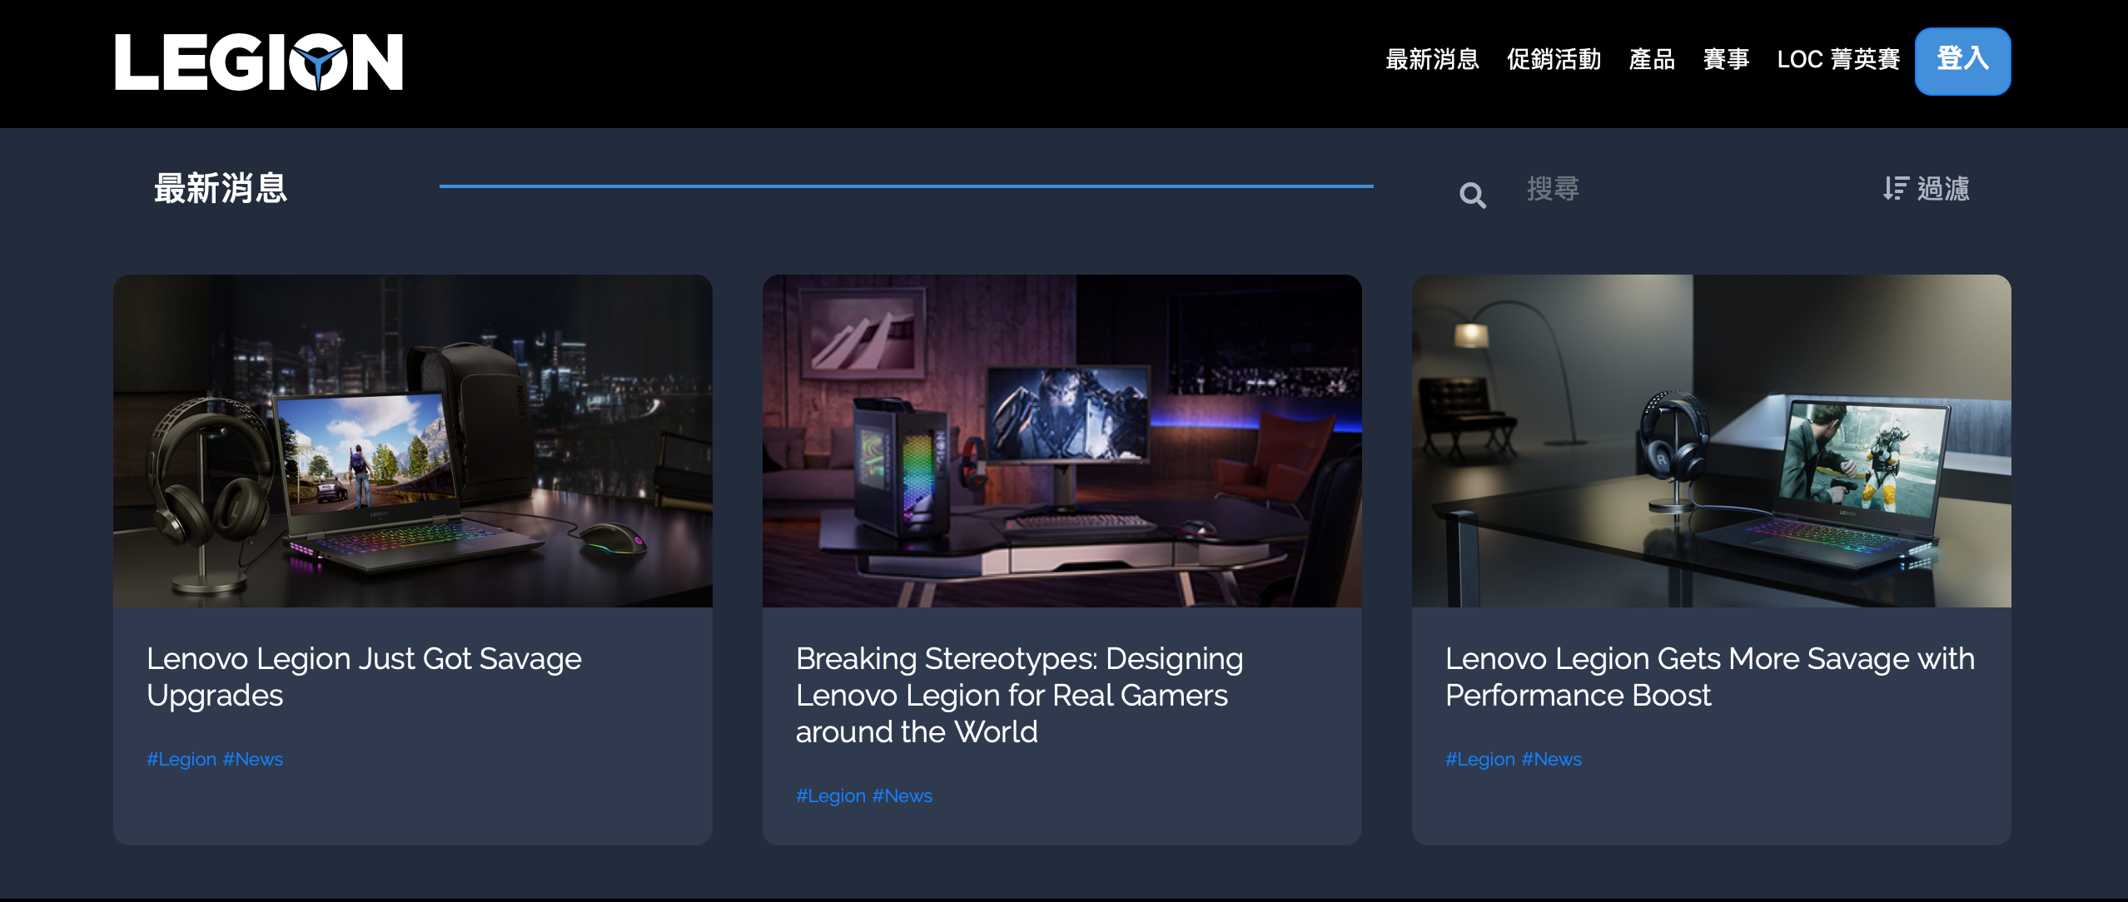Click #News tag under Performance Boost card

[x=1552, y=759]
